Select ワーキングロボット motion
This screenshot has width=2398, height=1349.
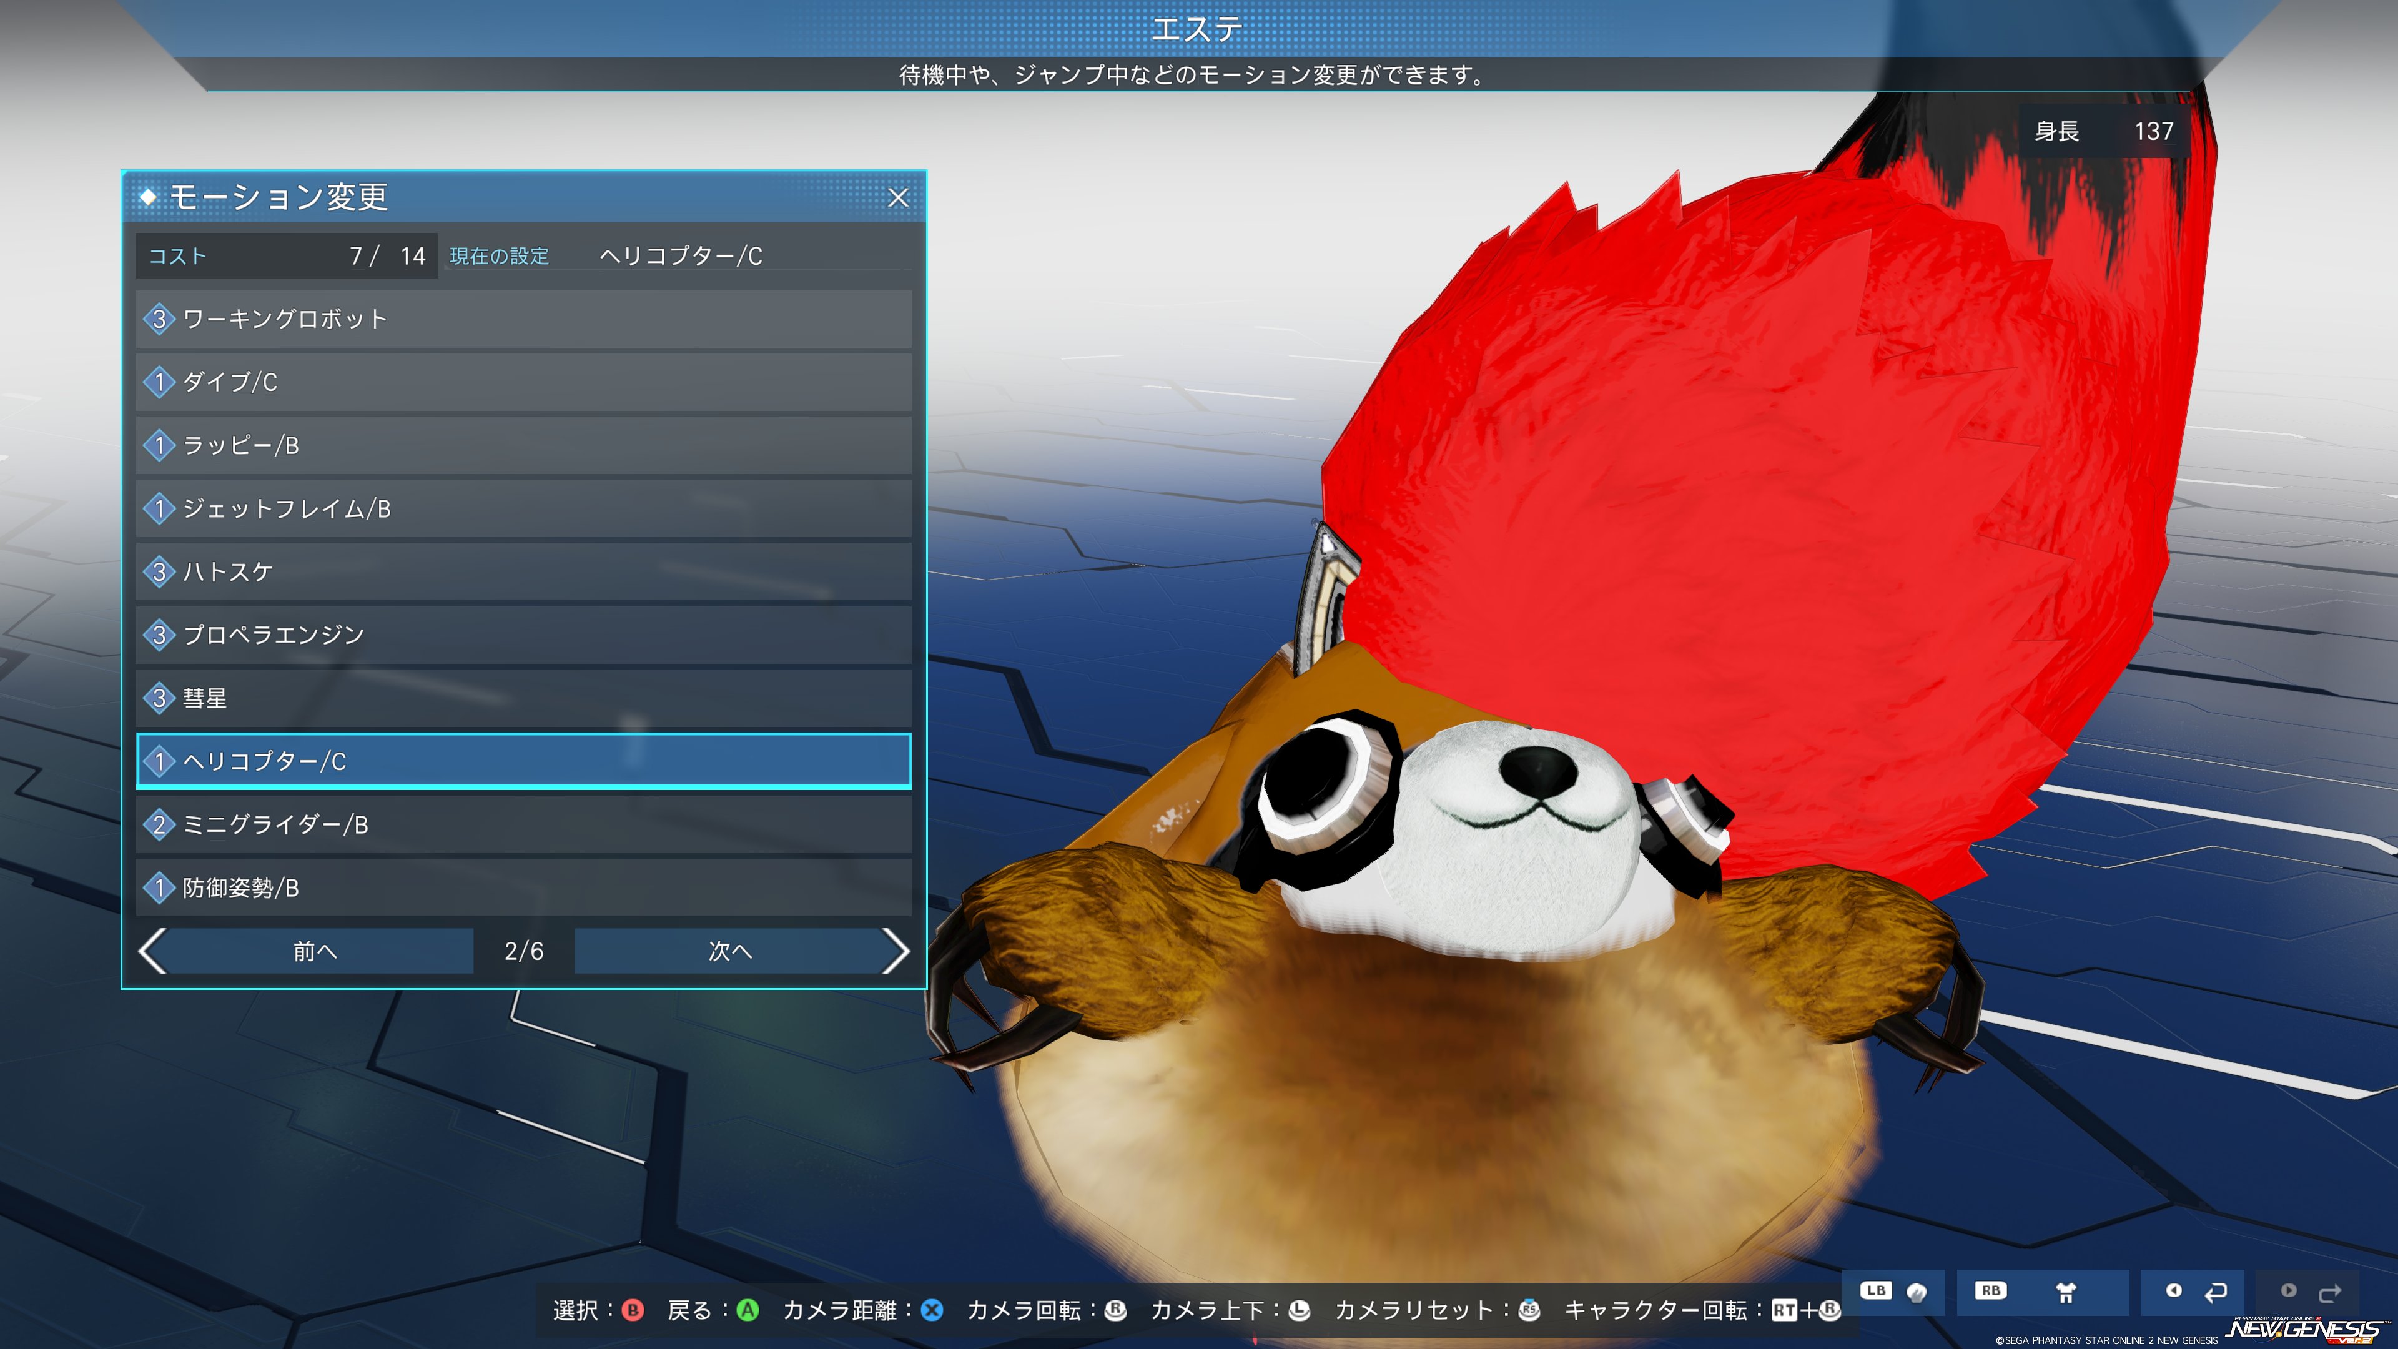[x=523, y=319]
